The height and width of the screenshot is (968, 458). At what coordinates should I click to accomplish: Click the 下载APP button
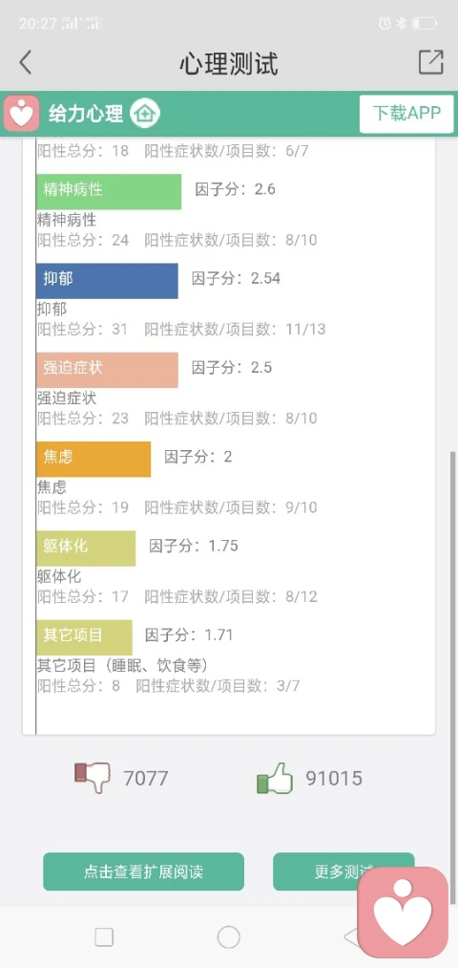click(x=406, y=114)
